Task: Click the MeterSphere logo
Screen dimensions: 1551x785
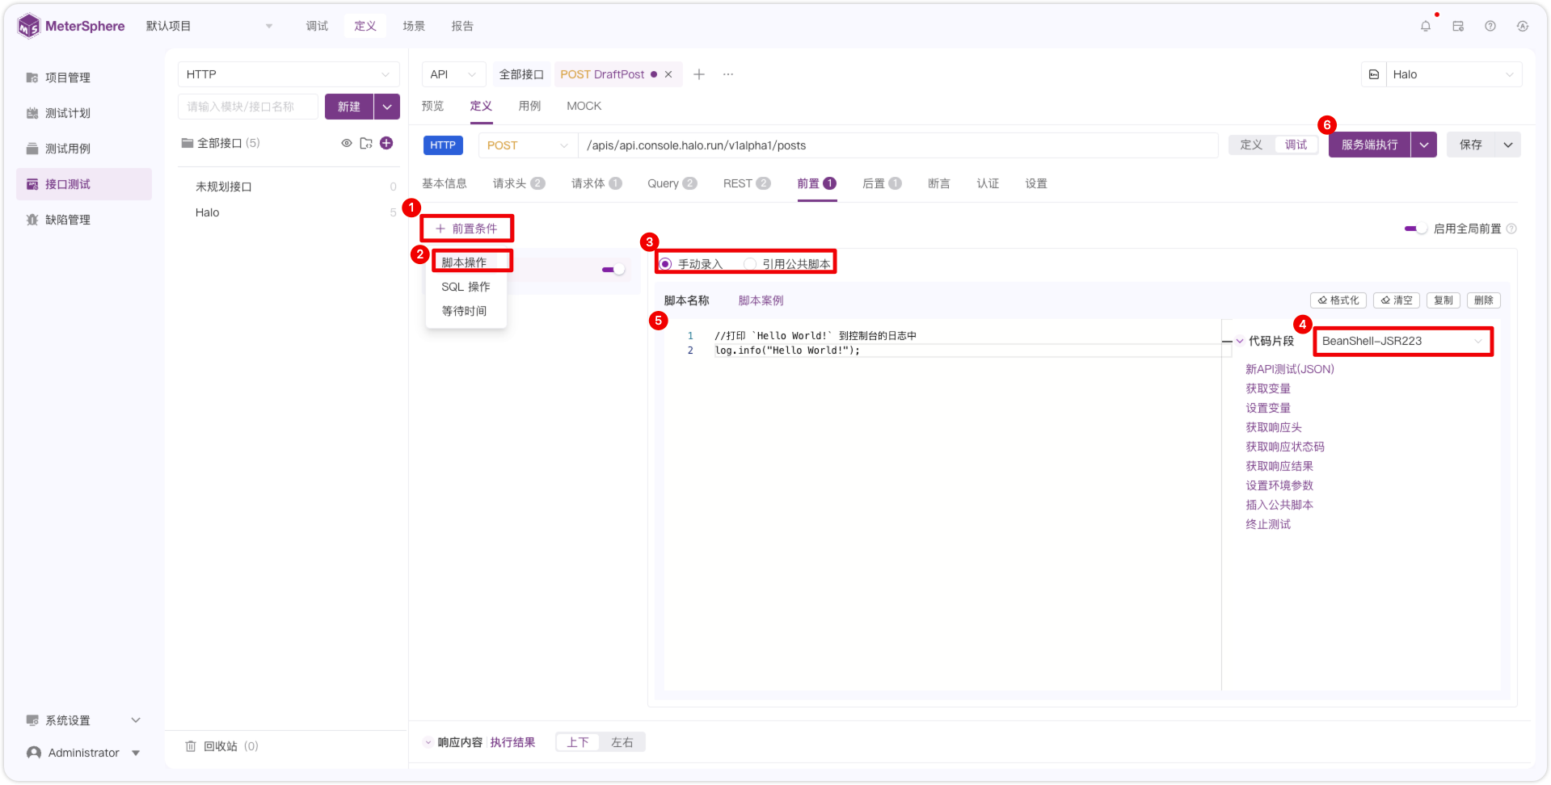Action: tap(71, 26)
